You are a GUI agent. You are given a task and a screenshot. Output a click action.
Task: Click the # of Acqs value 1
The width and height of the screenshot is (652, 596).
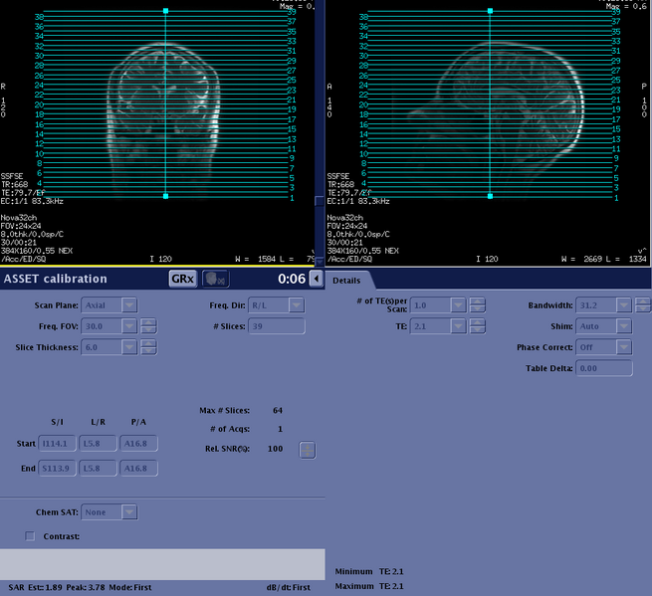coord(280,429)
